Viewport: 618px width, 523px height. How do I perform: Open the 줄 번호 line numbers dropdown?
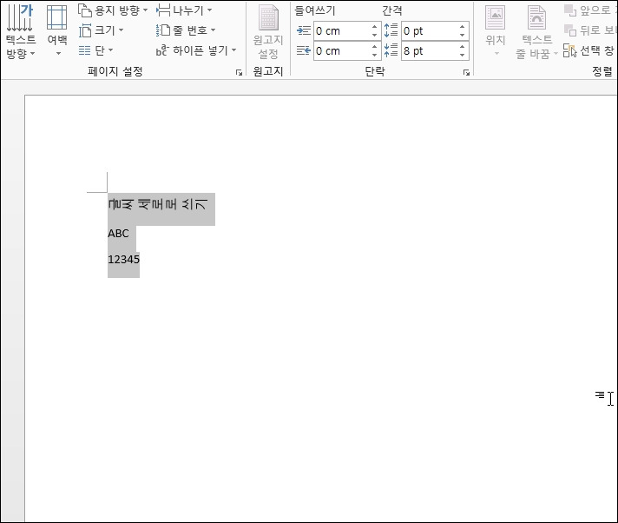coord(186,30)
